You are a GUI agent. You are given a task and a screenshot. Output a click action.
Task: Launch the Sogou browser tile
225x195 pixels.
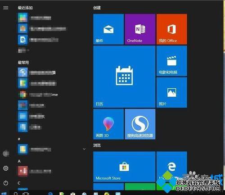(x=140, y=124)
